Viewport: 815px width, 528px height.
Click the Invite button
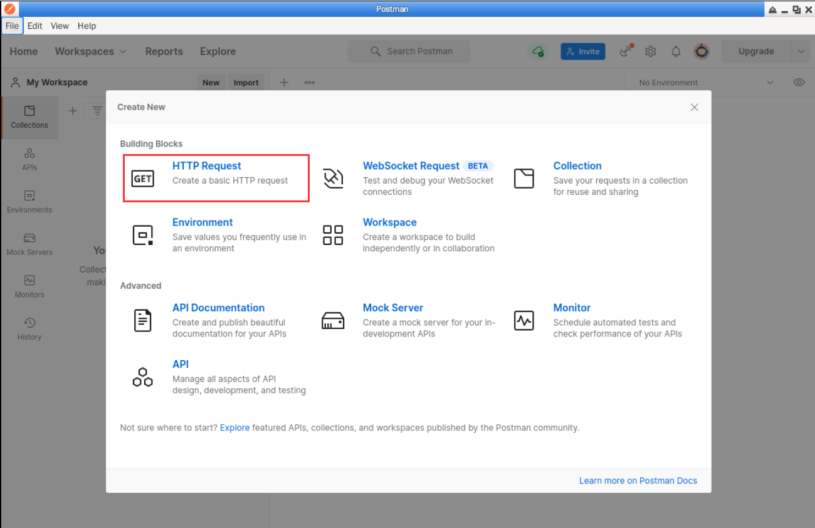582,51
